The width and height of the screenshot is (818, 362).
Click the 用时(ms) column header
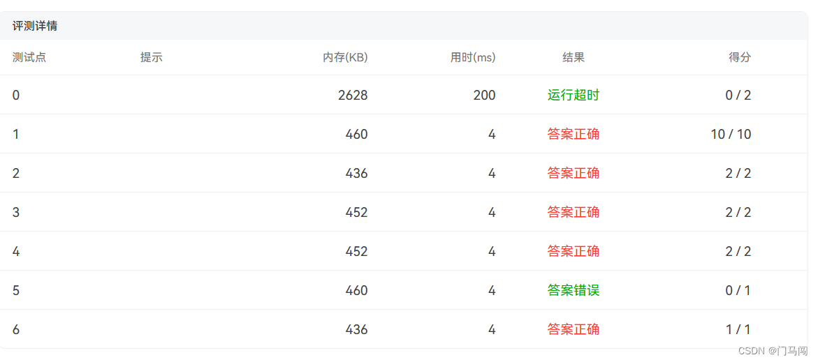(x=473, y=57)
